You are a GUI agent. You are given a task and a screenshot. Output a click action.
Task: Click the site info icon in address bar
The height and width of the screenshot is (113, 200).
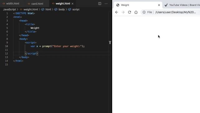144,12
